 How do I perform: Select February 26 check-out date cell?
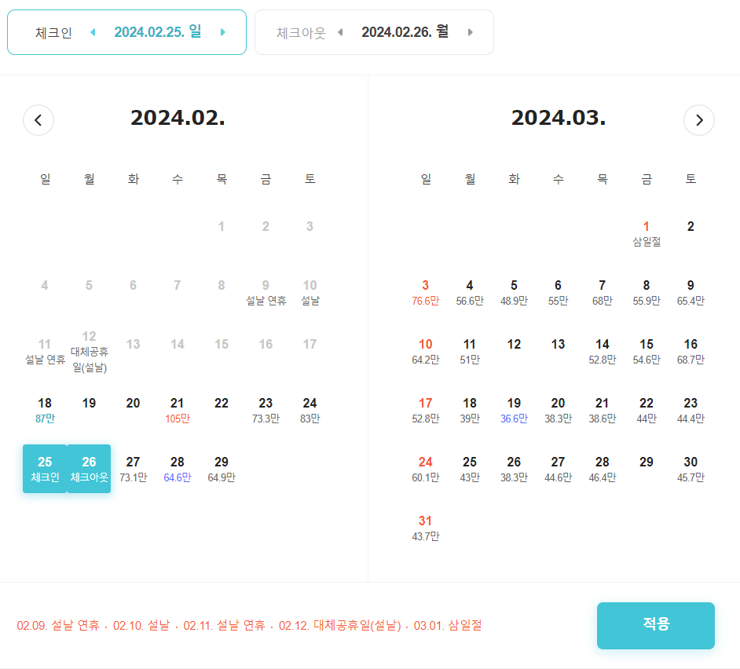[x=89, y=469]
